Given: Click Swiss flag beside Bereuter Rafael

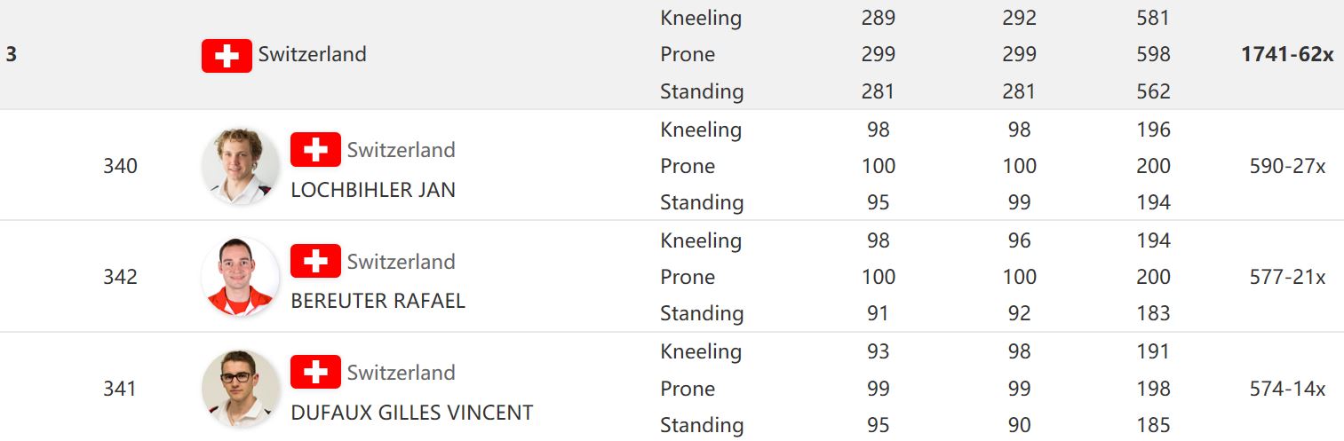Looking at the screenshot, I should tap(315, 261).
